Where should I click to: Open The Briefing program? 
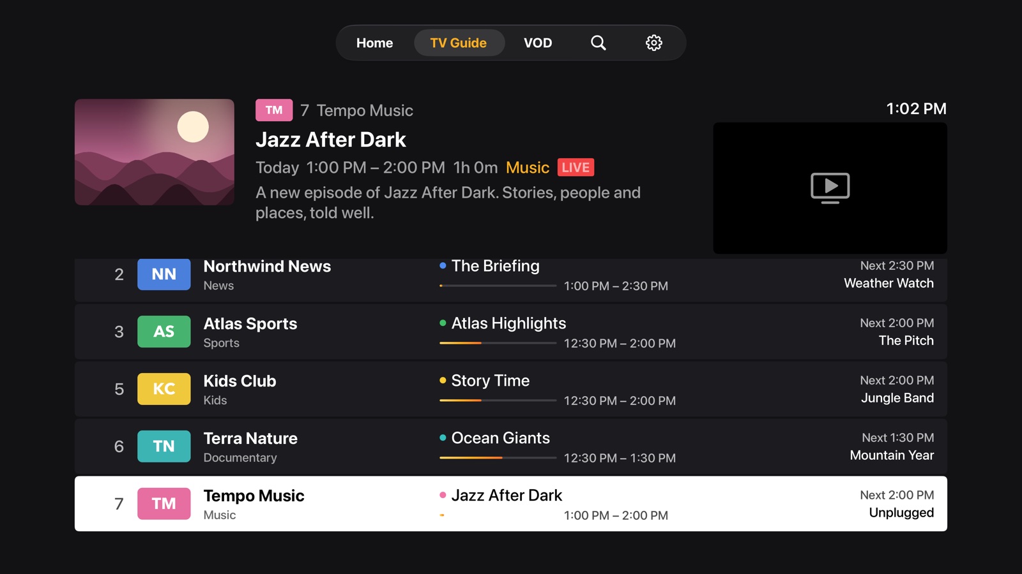click(496, 266)
